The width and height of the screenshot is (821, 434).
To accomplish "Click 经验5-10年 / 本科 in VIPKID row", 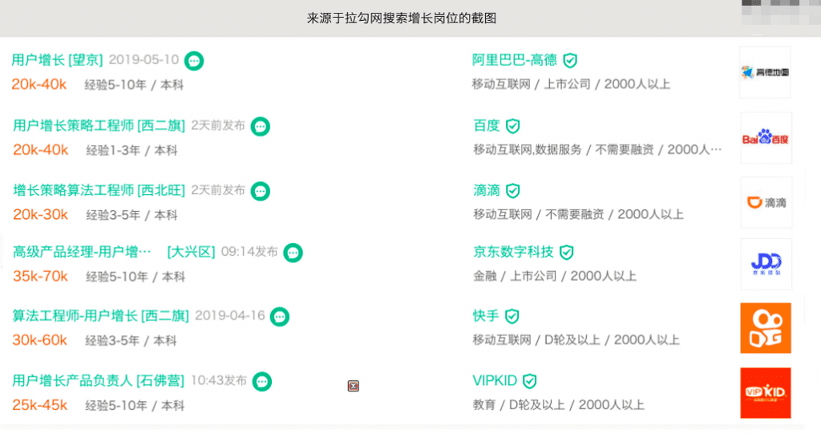I will [x=135, y=406].
